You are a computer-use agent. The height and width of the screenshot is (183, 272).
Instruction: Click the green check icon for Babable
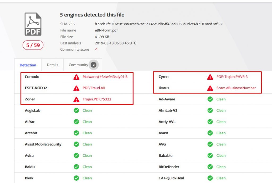(x=210, y=155)
